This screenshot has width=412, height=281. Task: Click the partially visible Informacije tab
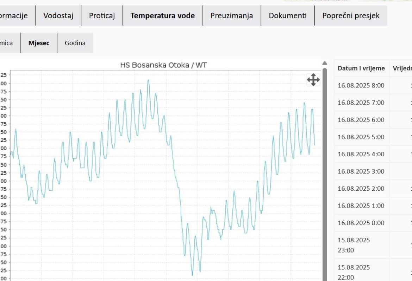pos(14,15)
